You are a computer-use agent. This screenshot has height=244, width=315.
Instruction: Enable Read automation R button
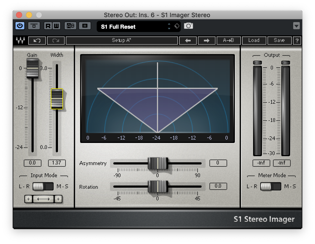coord(48,26)
